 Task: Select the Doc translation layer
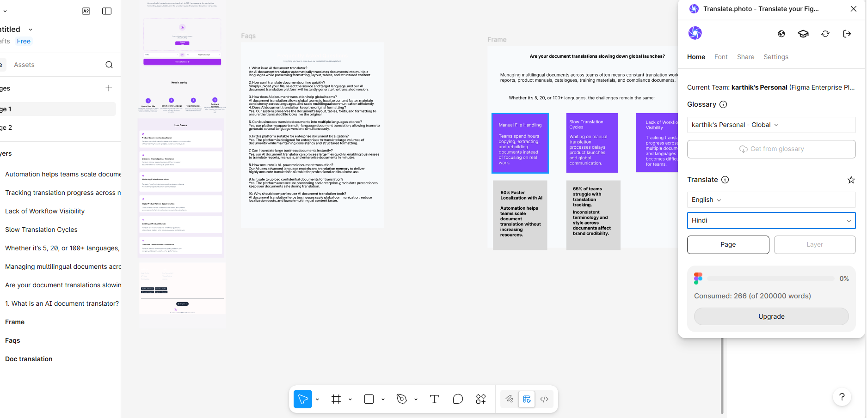(x=29, y=359)
